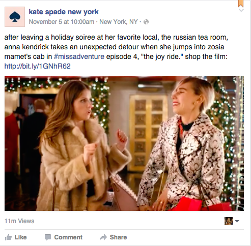This screenshot has width=251, height=246.
Task: Click the Share arrow icon
Action: click(x=103, y=237)
